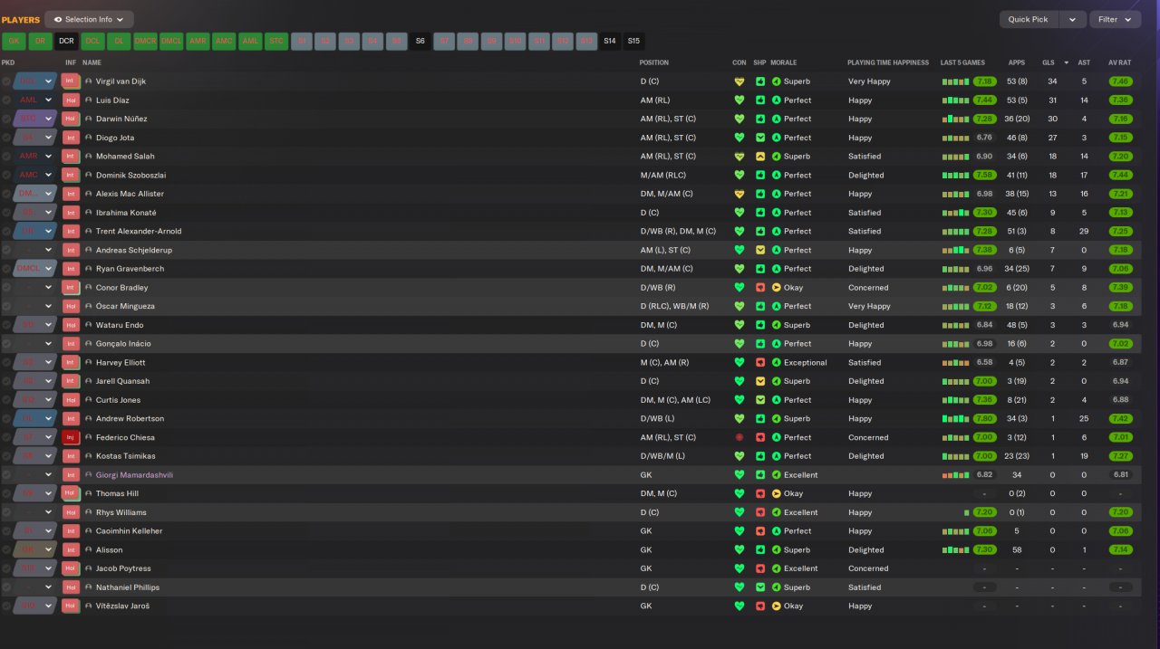This screenshot has height=649, width=1160.
Task: Toggle picked circle for Virgil van Dijk
Action: click(x=6, y=81)
